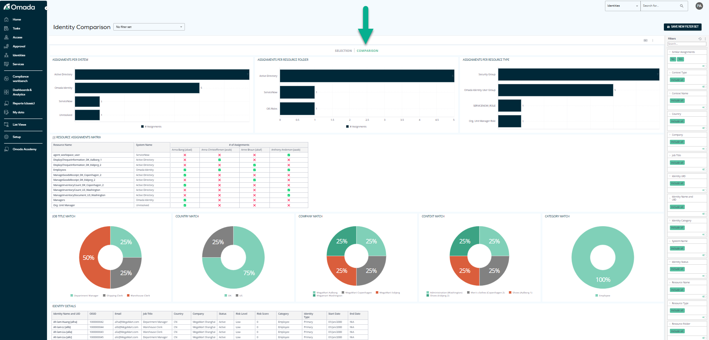The image size is (709, 340).
Task: Open the Approval sidebar icon
Action: click(6, 46)
